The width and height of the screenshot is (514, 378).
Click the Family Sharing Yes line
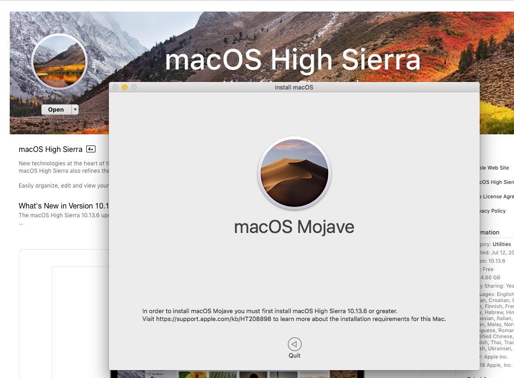[x=497, y=286]
